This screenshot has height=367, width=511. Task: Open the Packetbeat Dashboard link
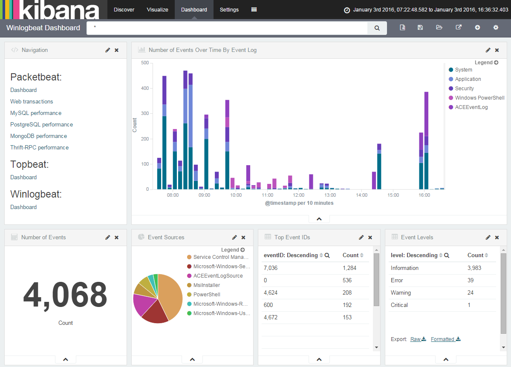point(23,90)
